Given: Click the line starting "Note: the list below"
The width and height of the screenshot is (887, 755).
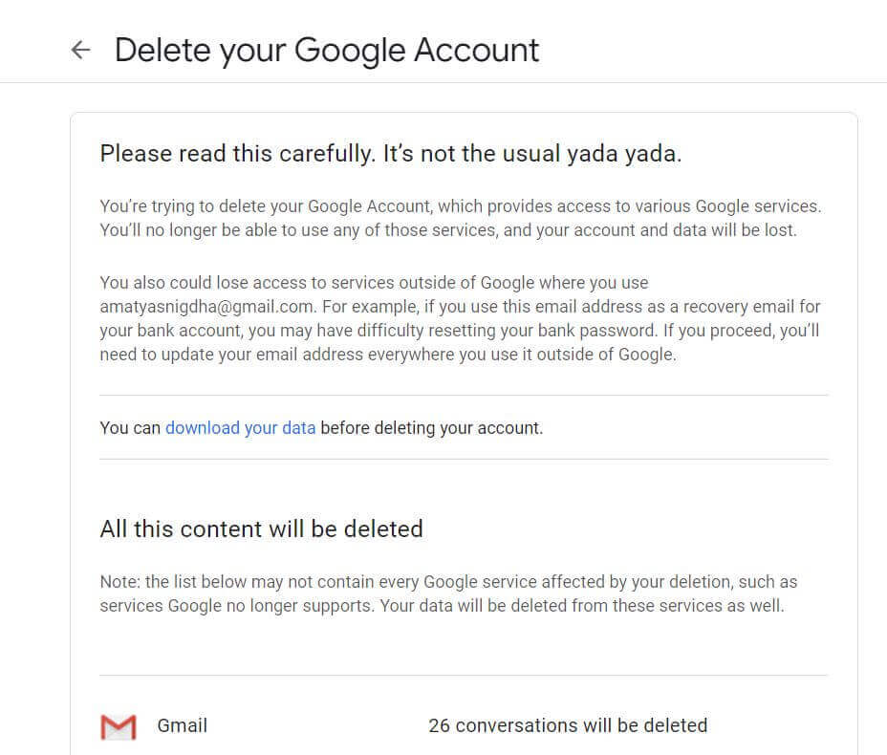Looking at the screenshot, I should click(x=448, y=582).
